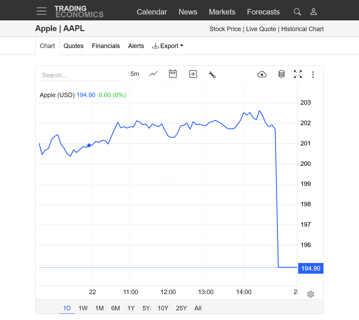
Task: Select the 25Y time range
Action: coord(181,308)
